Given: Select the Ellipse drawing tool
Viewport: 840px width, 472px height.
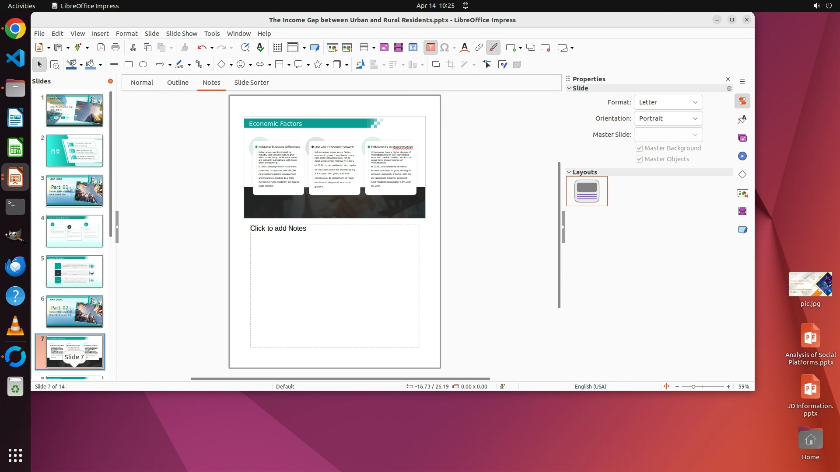Looking at the screenshot, I should pyautogui.click(x=143, y=65).
